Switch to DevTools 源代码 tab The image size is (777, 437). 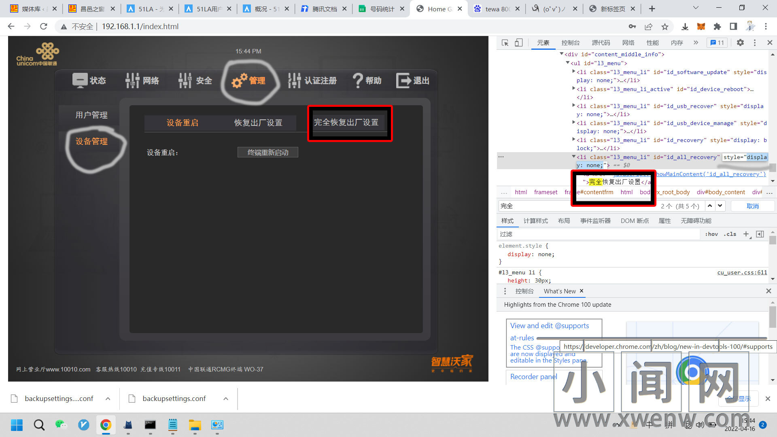(601, 42)
